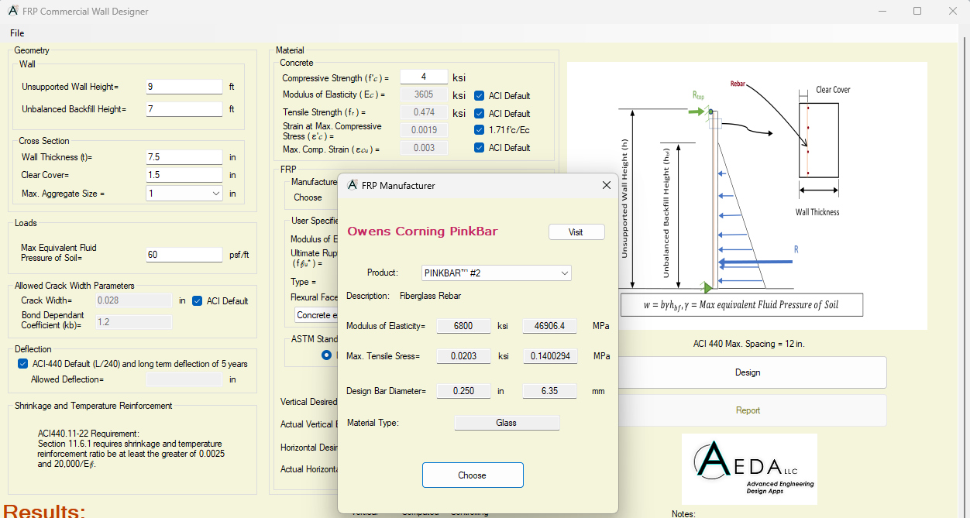
Task: Click the Owens Corning PinkBar title
Action: pos(422,232)
